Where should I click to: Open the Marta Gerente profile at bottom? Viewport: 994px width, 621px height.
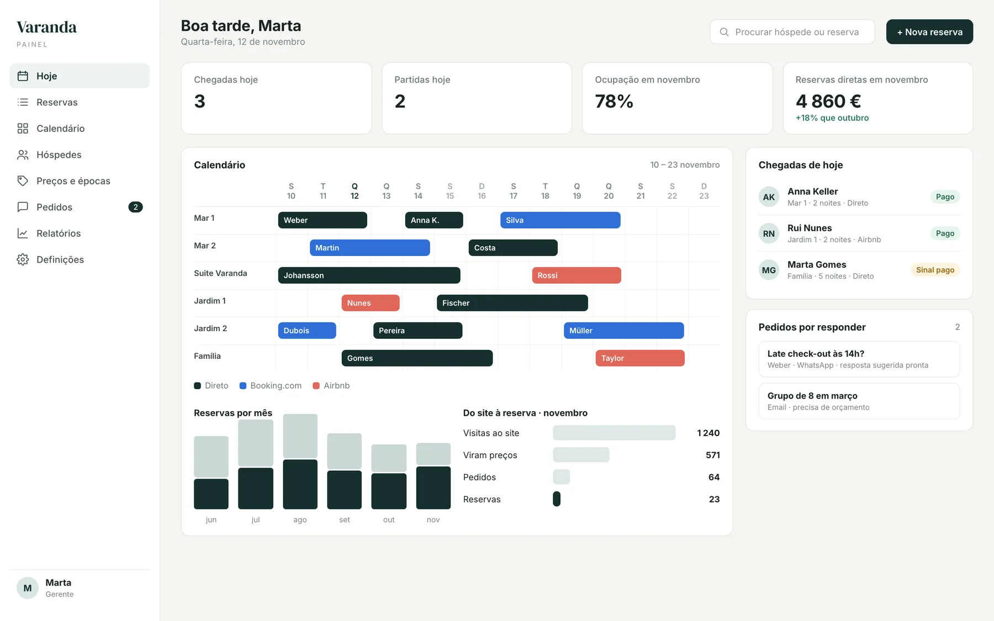pos(80,588)
